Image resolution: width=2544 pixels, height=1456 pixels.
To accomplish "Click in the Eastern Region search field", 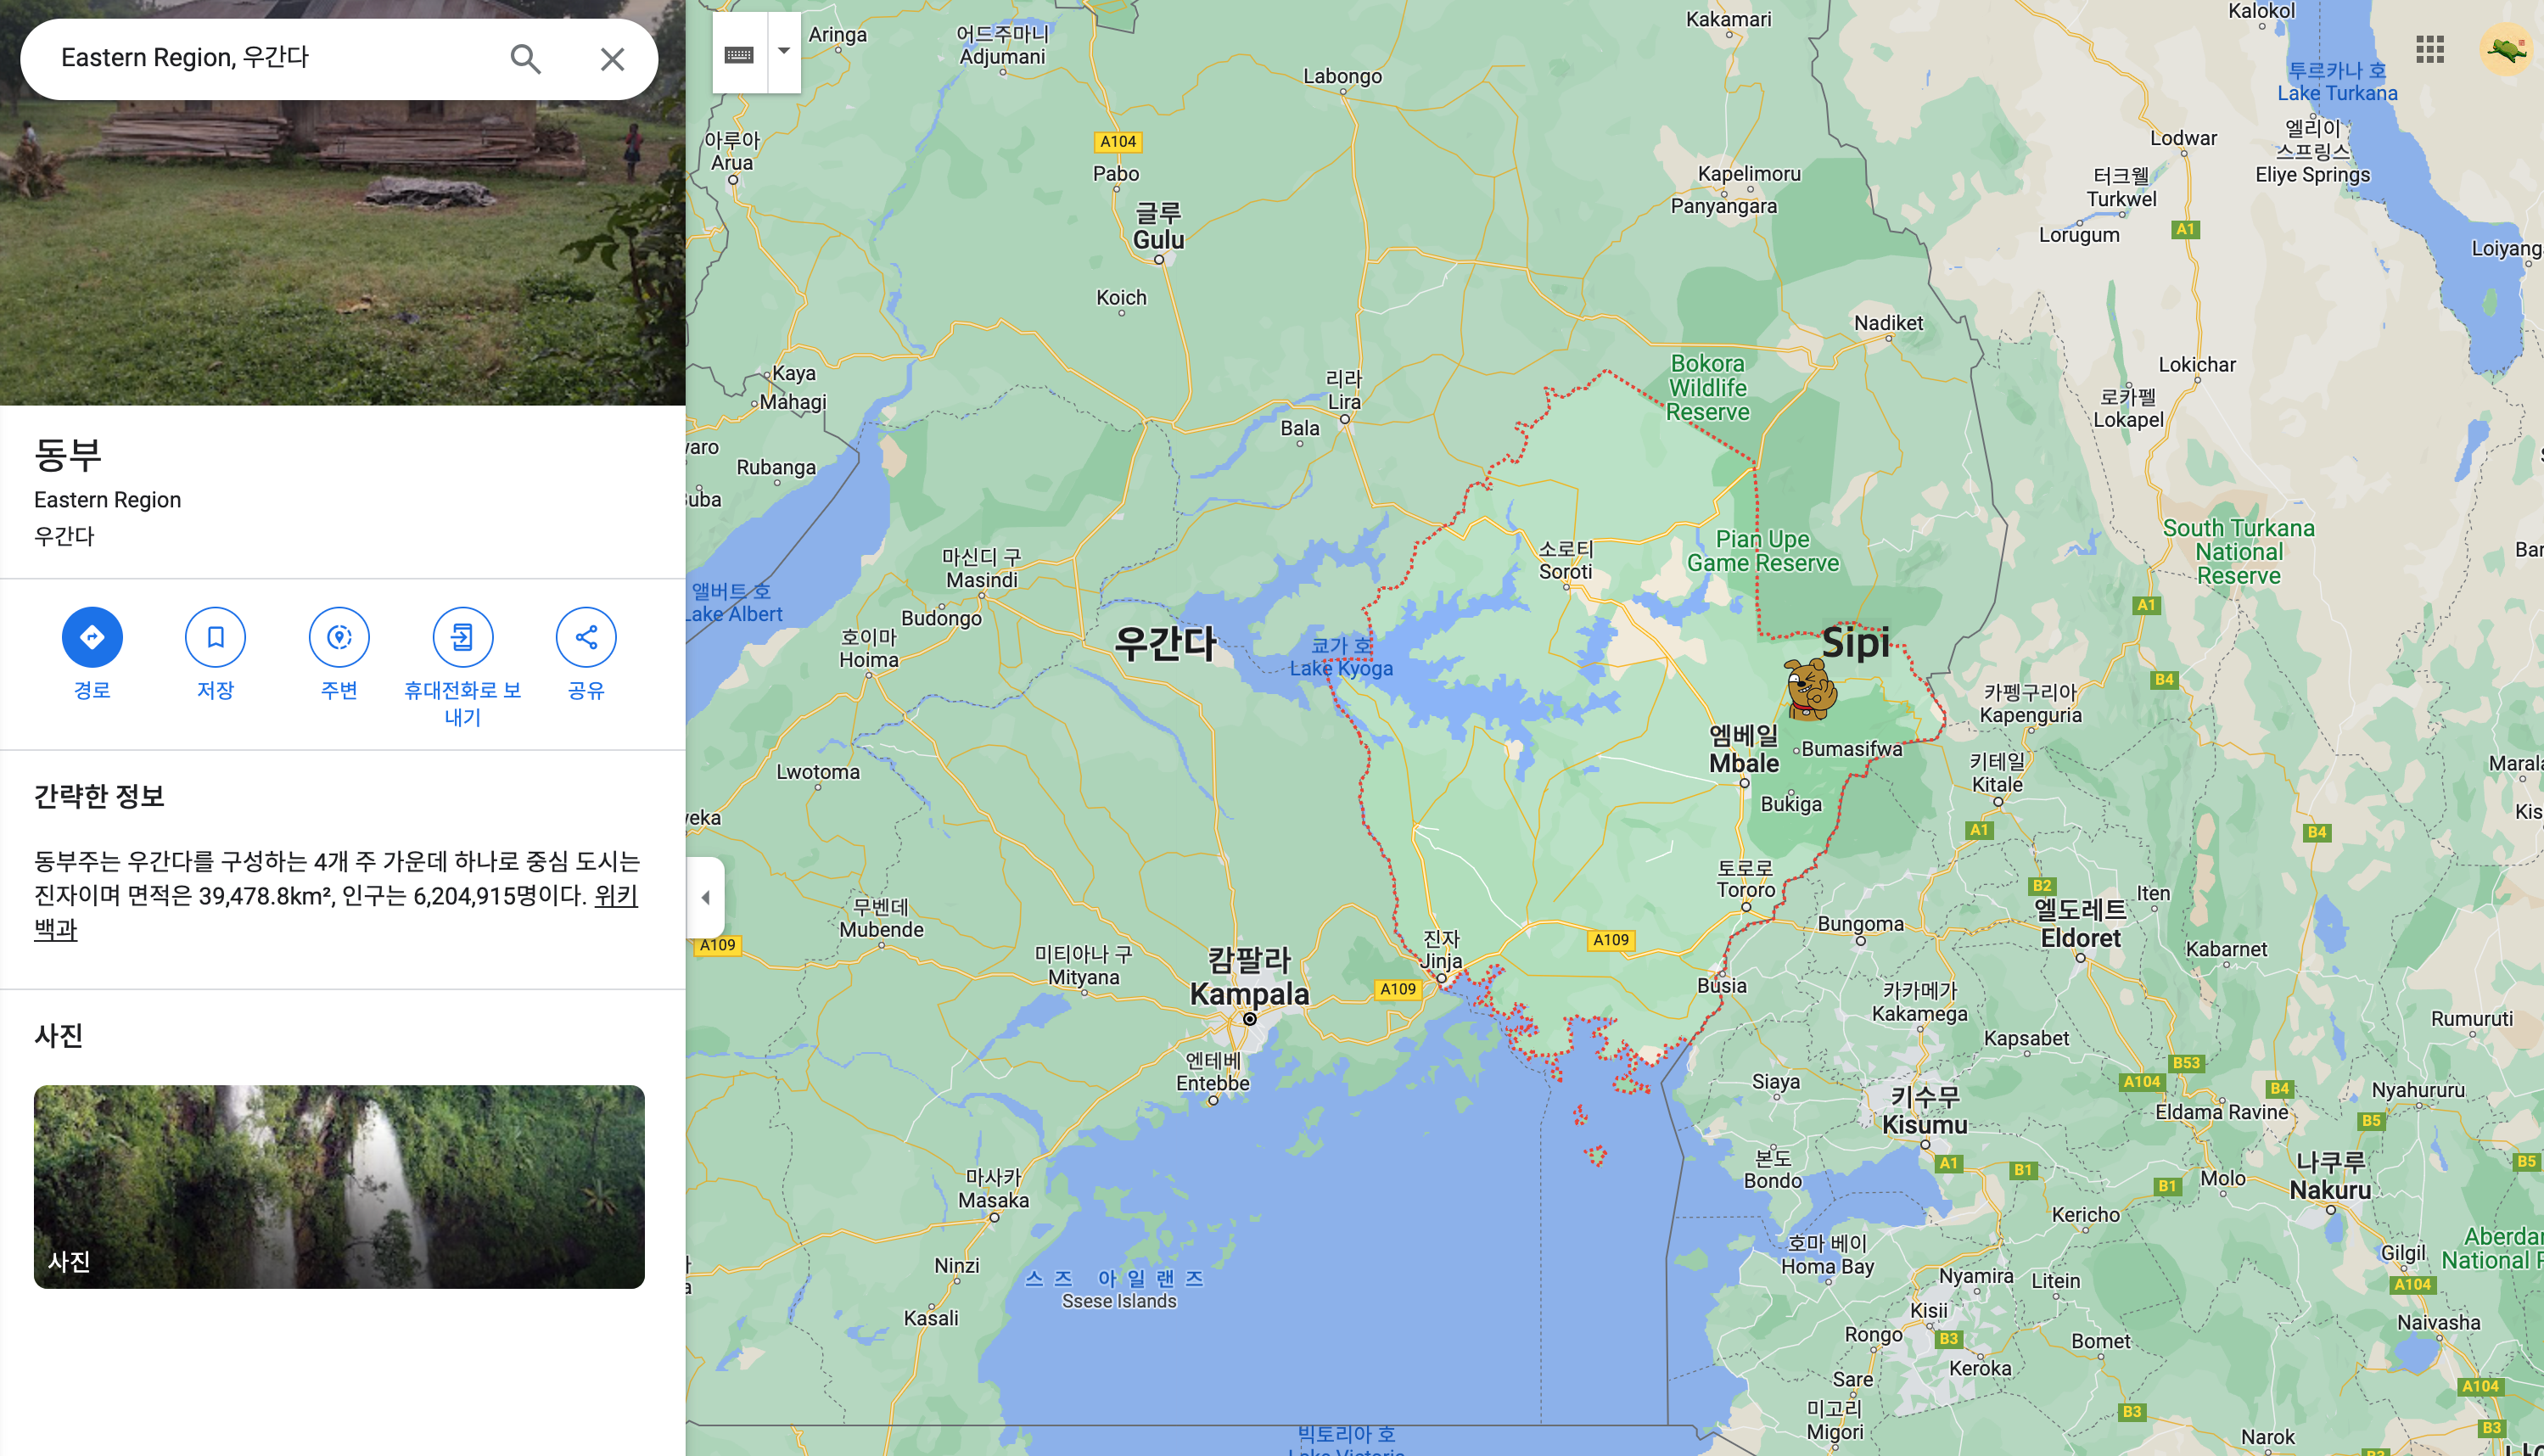I will click(x=270, y=58).
